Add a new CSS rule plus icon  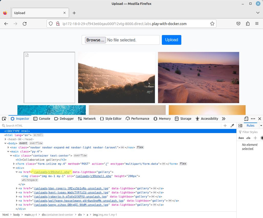(x=255, y=138)
